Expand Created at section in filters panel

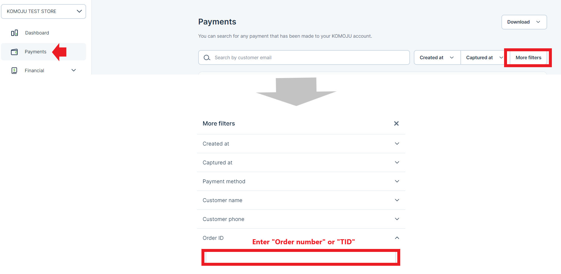coord(301,144)
